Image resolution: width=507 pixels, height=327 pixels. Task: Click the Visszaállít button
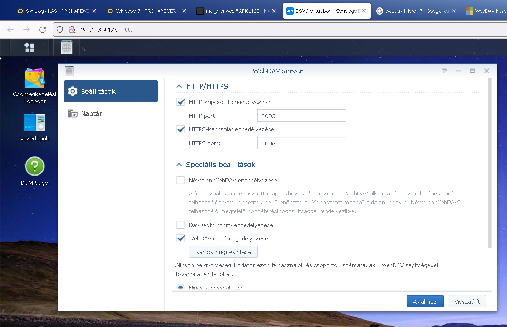tap(467, 301)
